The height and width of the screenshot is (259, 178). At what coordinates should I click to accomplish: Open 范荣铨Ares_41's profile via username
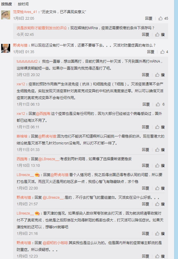[25, 12]
